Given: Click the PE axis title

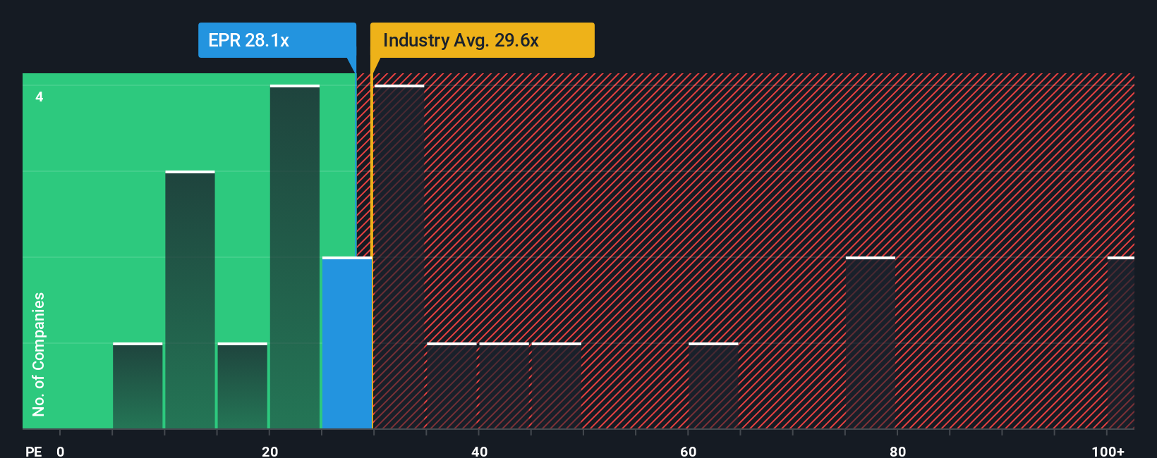Looking at the screenshot, I should point(33,451).
